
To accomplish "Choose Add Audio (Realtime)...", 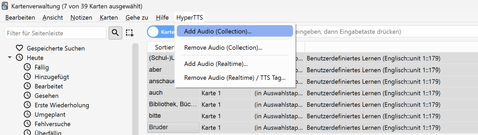I will (235, 64).
